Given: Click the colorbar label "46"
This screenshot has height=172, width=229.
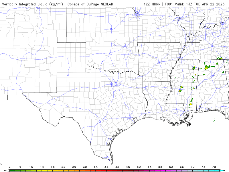Looking at the screenshot, I should (128, 167).
